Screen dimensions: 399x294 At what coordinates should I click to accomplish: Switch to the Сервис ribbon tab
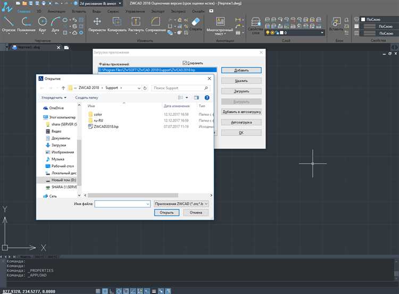[113, 11]
